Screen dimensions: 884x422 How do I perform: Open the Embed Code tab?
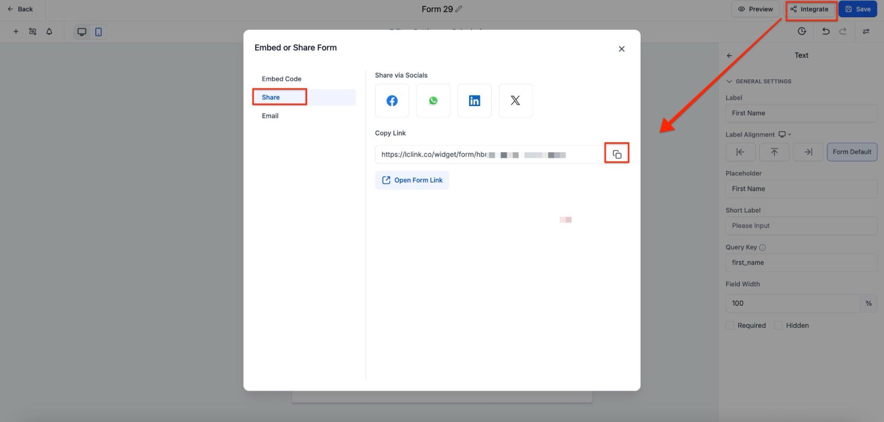pyautogui.click(x=281, y=79)
